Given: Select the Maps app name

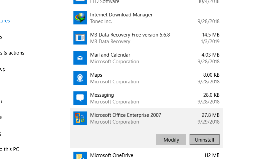Looking at the screenshot, I should click(96, 75).
